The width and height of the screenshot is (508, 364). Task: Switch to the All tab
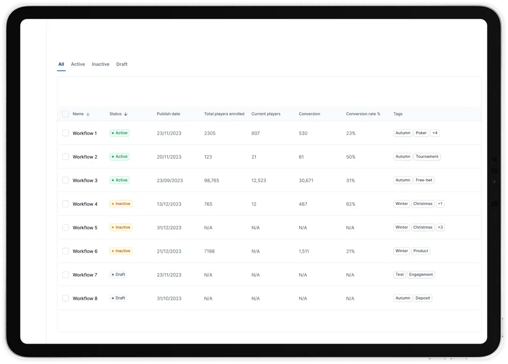(x=61, y=64)
